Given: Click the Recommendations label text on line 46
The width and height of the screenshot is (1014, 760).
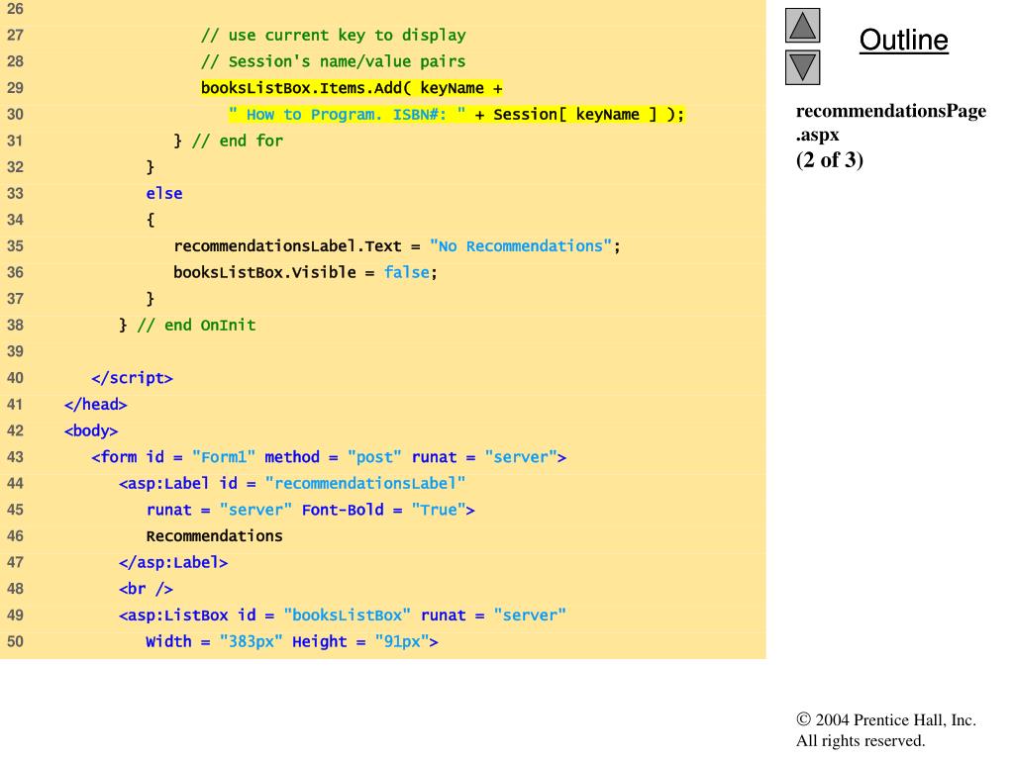Looking at the screenshot, I should 214,536.
